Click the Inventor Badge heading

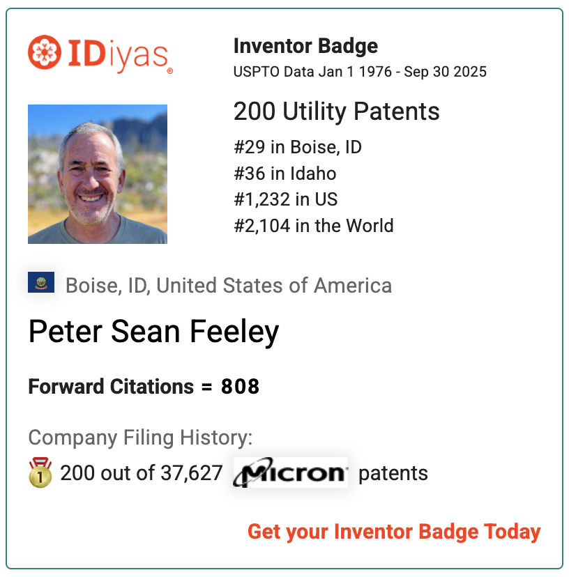(x=305, y=46)
